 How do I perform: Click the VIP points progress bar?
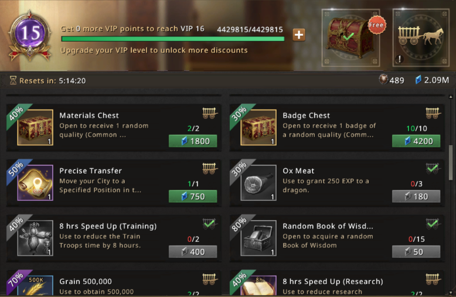click(173, 39)
